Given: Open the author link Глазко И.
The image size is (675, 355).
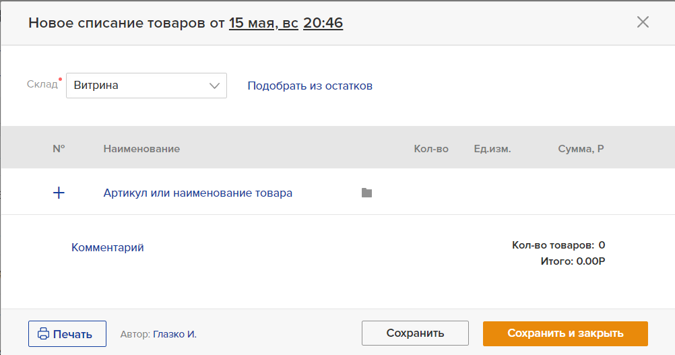Looking at the screenshot, I should click(174, 334).
